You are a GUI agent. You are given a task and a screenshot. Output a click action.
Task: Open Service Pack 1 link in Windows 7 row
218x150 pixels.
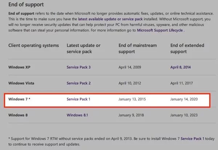click(x=78, y=99)
